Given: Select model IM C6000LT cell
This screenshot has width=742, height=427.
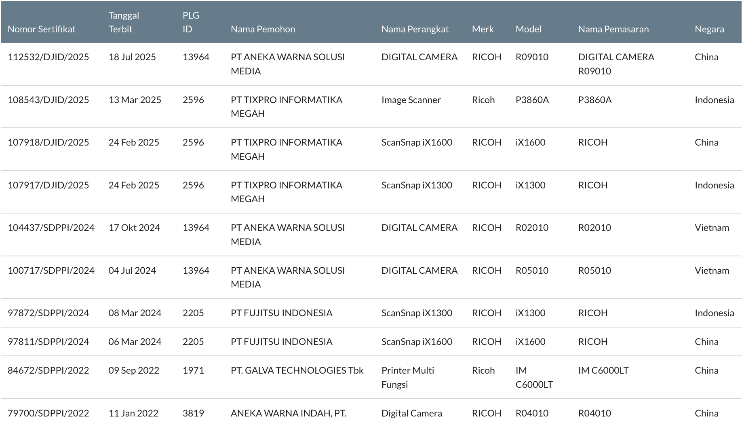Looking at the screenshot, I should click(534, 377).
